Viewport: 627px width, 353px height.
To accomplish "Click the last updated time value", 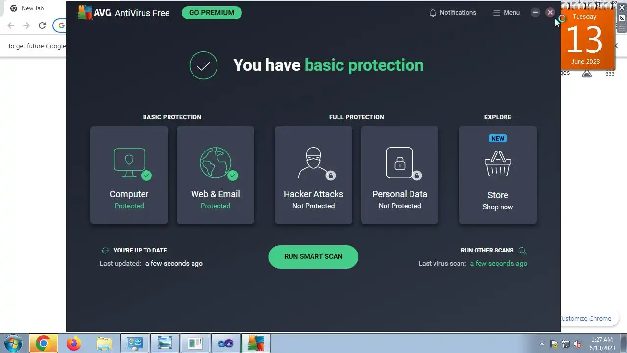I will pyautogui.click(x=174, y=264).
